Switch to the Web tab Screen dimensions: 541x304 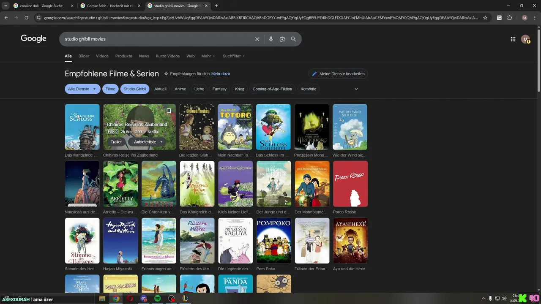point(191,56)
